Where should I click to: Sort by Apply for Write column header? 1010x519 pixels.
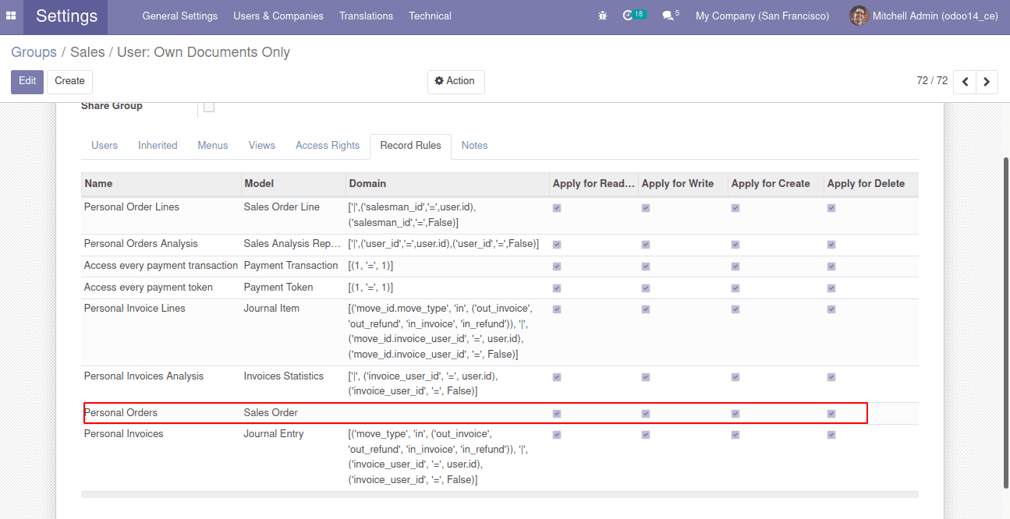point(682,184)
